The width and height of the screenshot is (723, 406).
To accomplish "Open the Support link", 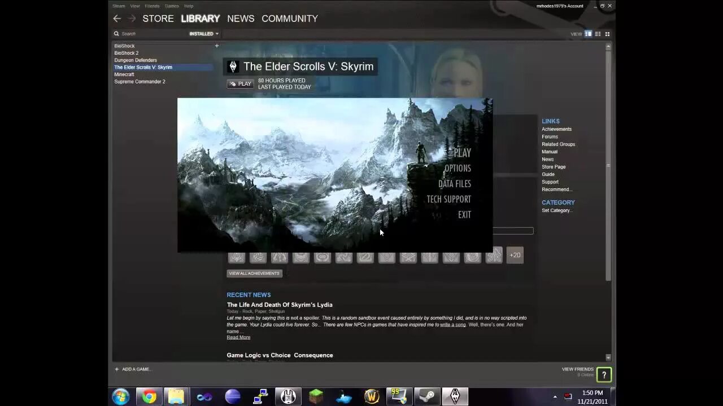I will [550, 182].
